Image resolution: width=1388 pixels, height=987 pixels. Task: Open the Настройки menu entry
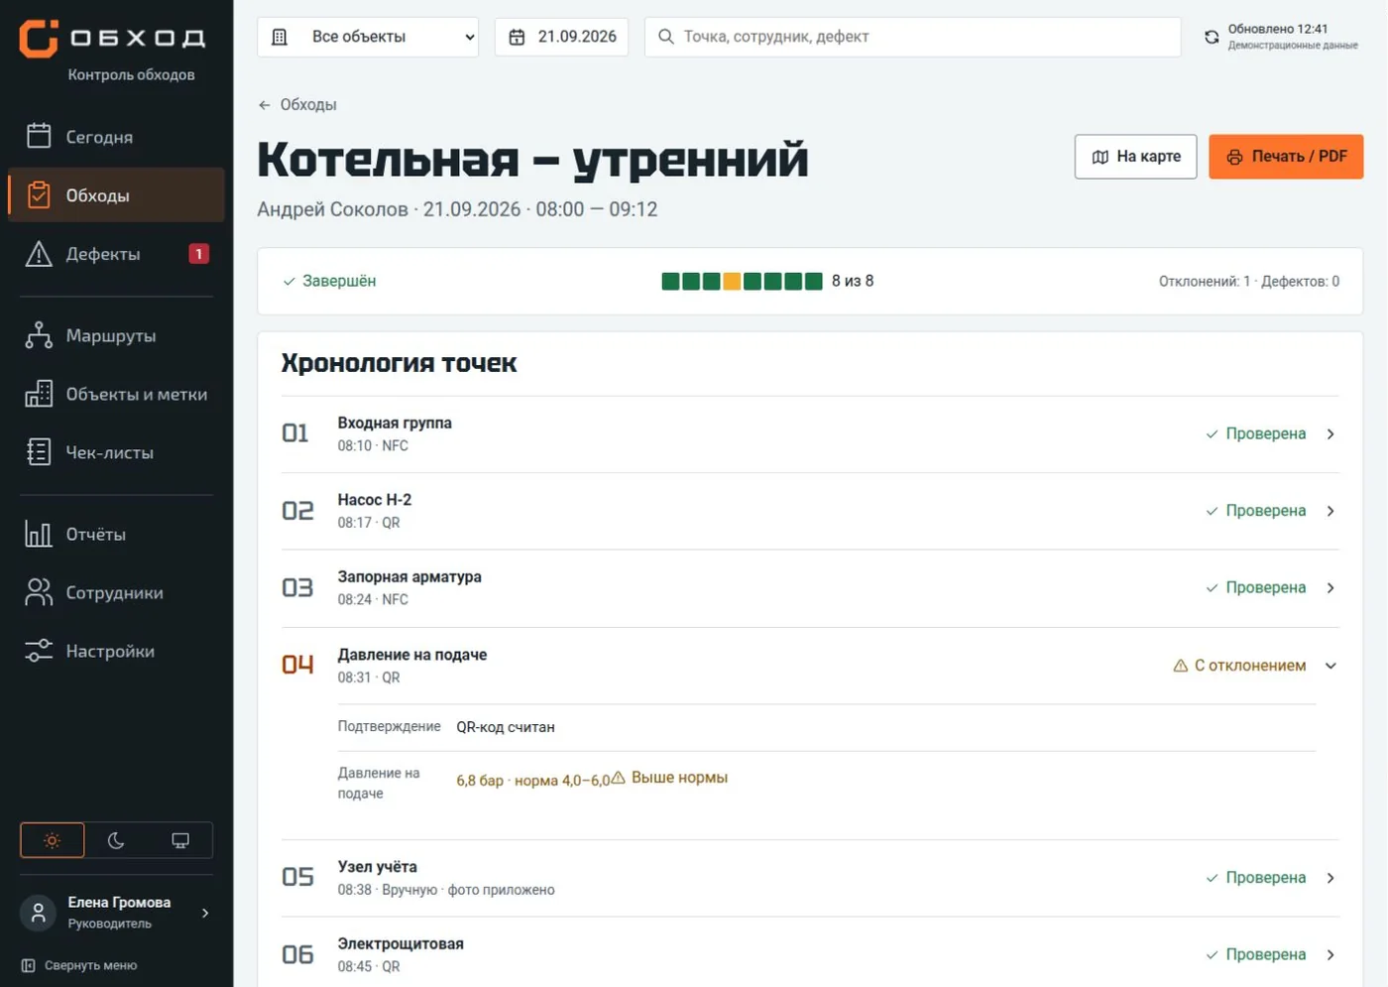tap(116, 651)
